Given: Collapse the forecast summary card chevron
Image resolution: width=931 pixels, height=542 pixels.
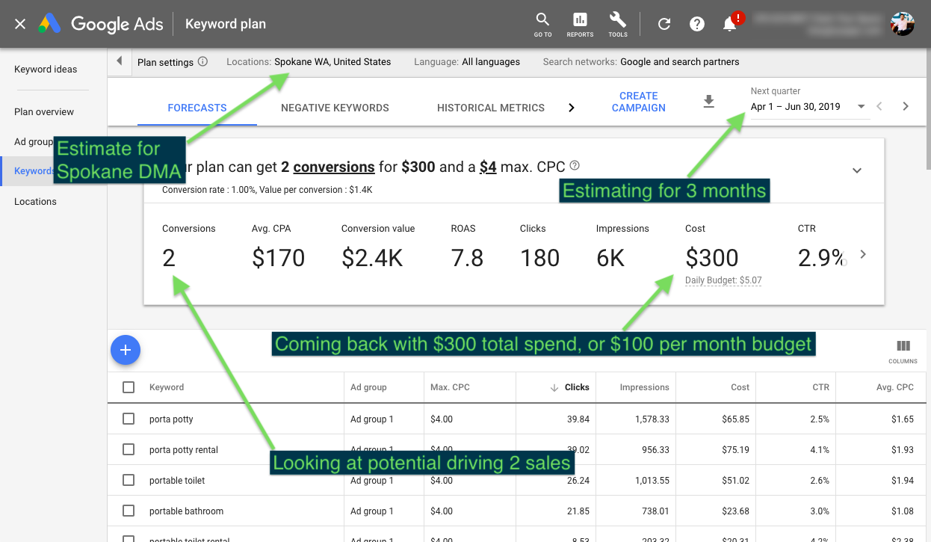Looking at the screenshot, I should (x=857, y=170).
